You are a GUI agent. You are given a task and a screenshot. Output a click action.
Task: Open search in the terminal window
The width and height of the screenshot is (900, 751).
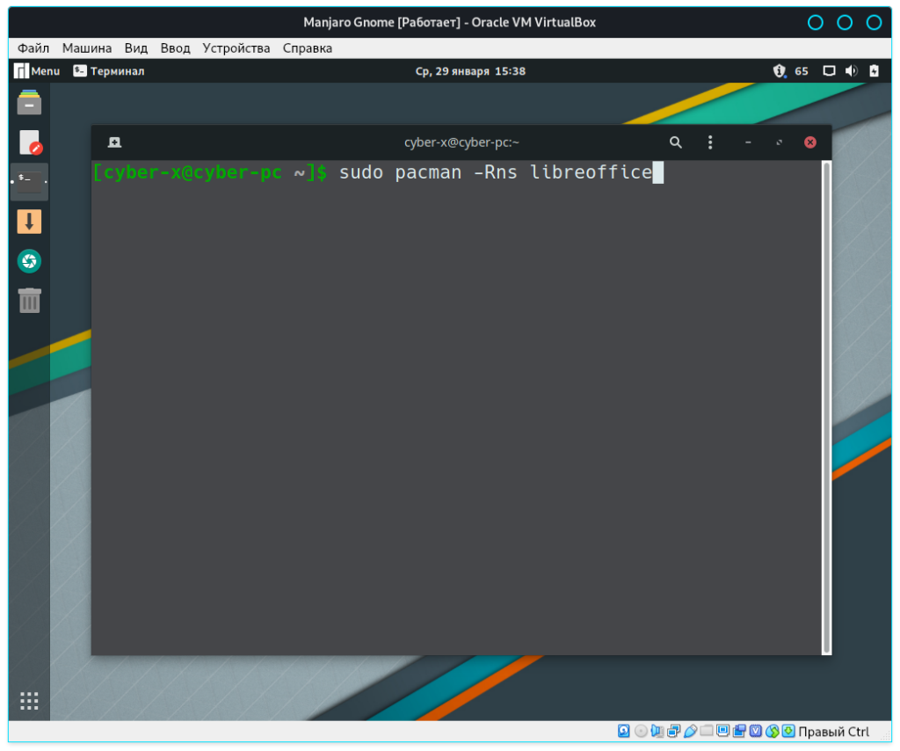(x=676, y=142)
